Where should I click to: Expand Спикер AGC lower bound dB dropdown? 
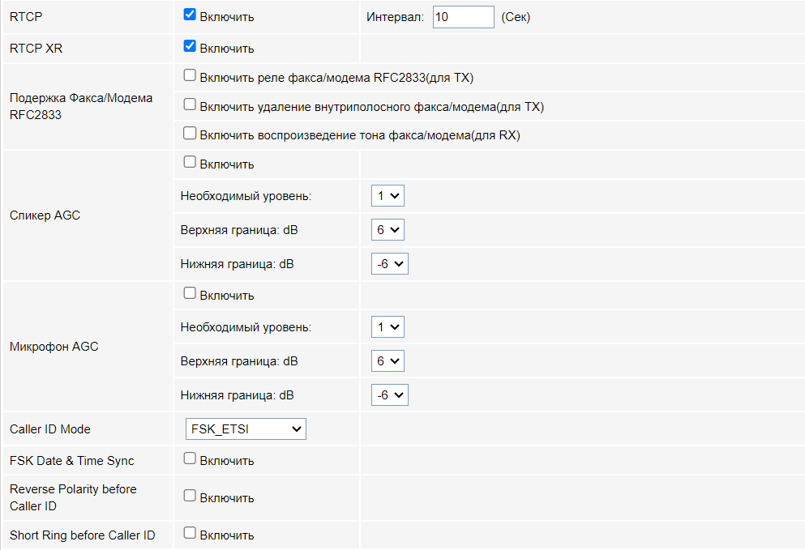390,263
